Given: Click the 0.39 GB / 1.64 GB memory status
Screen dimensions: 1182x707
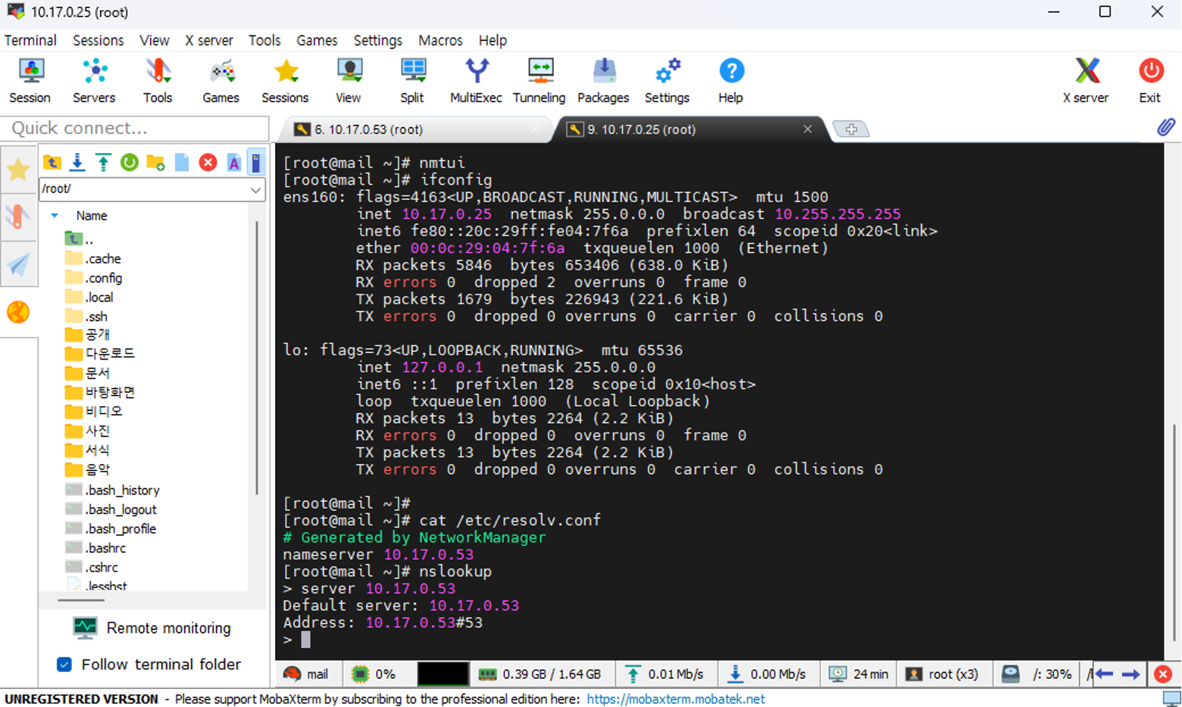Looking at the screenshot, I should point(539,674).
